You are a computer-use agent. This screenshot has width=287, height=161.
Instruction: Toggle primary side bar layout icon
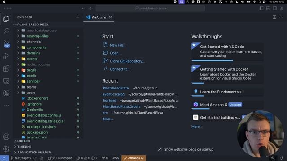point(261,8)
